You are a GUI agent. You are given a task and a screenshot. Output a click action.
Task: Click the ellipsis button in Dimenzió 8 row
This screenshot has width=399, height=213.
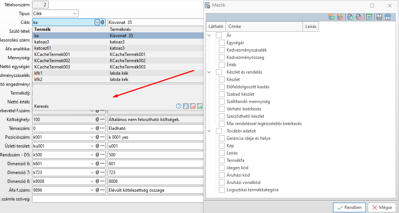pyautogui.click(x=102, y=181)
